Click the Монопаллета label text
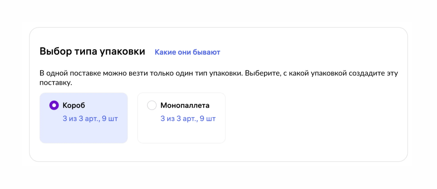This screenshot has width=437, height=189. 185,106
